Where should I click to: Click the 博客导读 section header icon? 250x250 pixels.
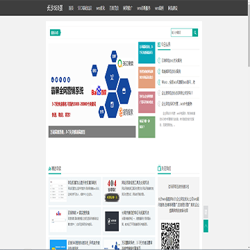[x=49, y=169]
